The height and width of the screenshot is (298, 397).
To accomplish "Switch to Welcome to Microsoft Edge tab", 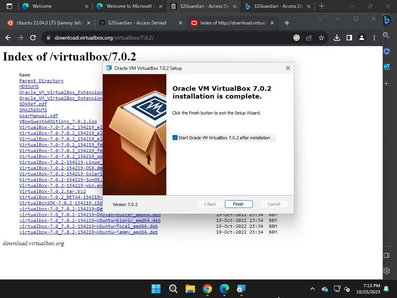I will pyautogui.click(x=129, y=6).
